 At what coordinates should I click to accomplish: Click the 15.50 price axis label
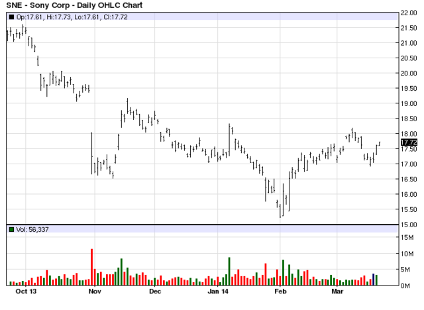(409, 209)
